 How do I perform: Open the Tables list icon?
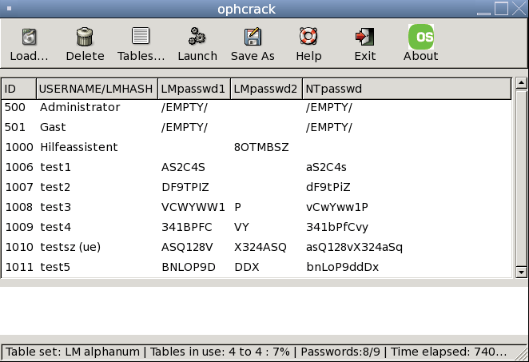[141, 36]
